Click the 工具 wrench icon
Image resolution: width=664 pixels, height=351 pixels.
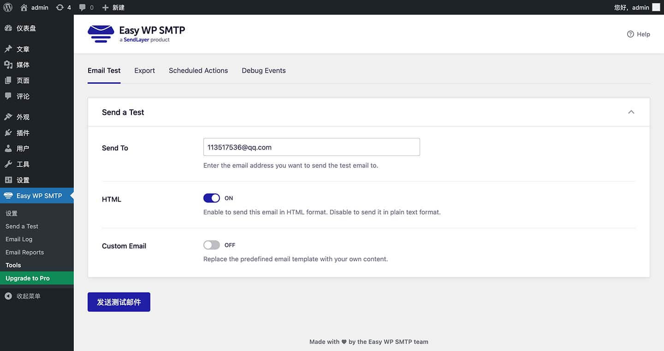8,164
